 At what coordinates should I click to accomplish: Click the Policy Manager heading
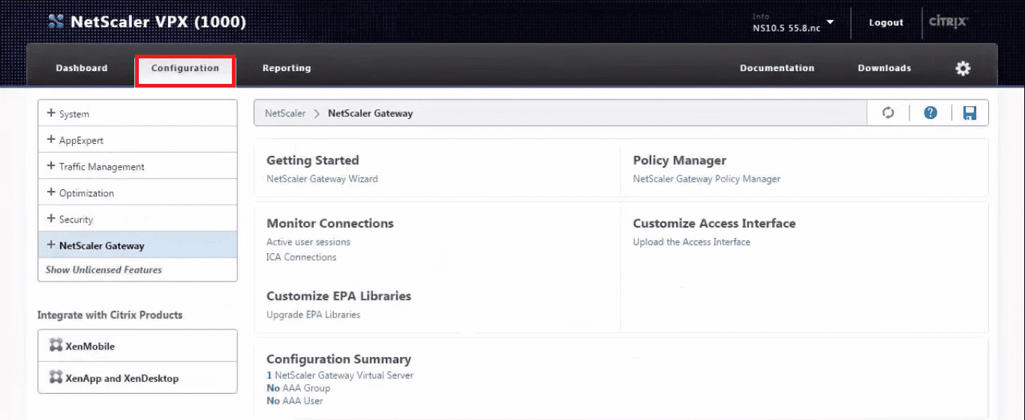coord(680,160)
